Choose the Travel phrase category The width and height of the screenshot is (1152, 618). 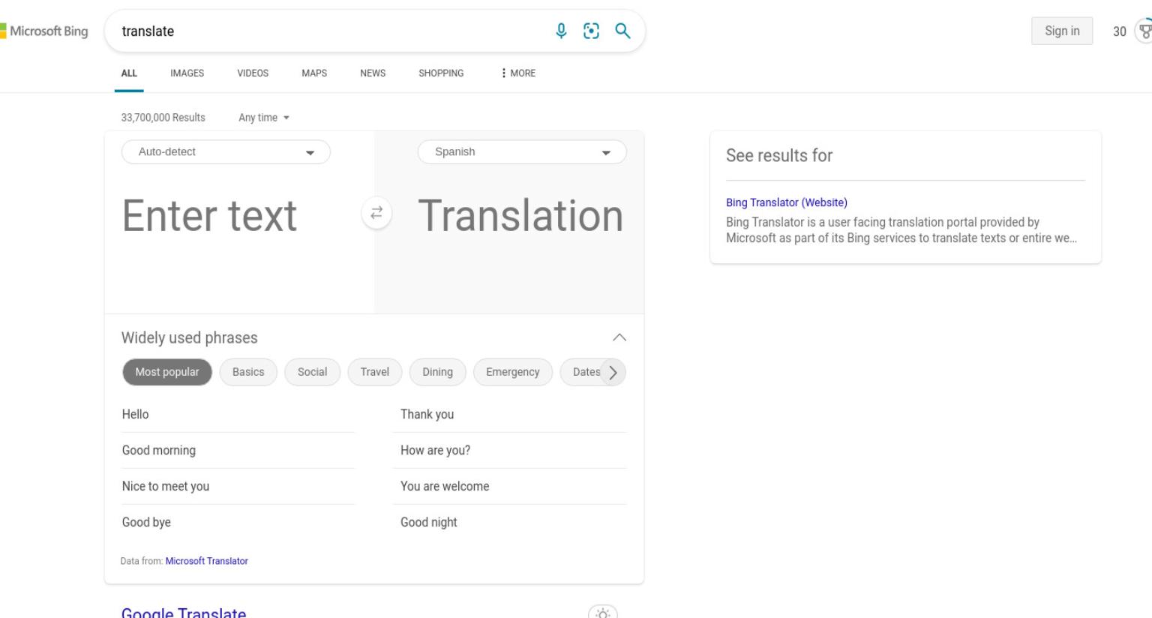point(374,372)
